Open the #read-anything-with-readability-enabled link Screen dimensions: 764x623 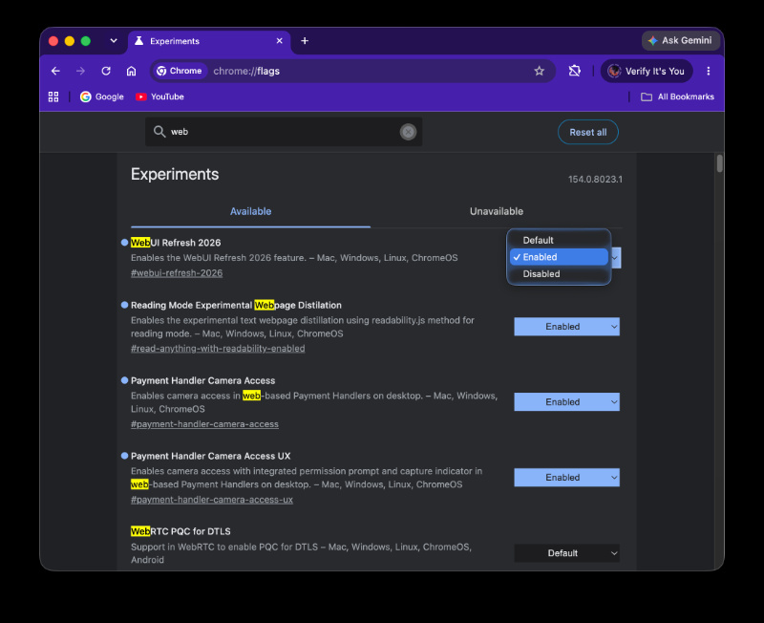[218, 349]
